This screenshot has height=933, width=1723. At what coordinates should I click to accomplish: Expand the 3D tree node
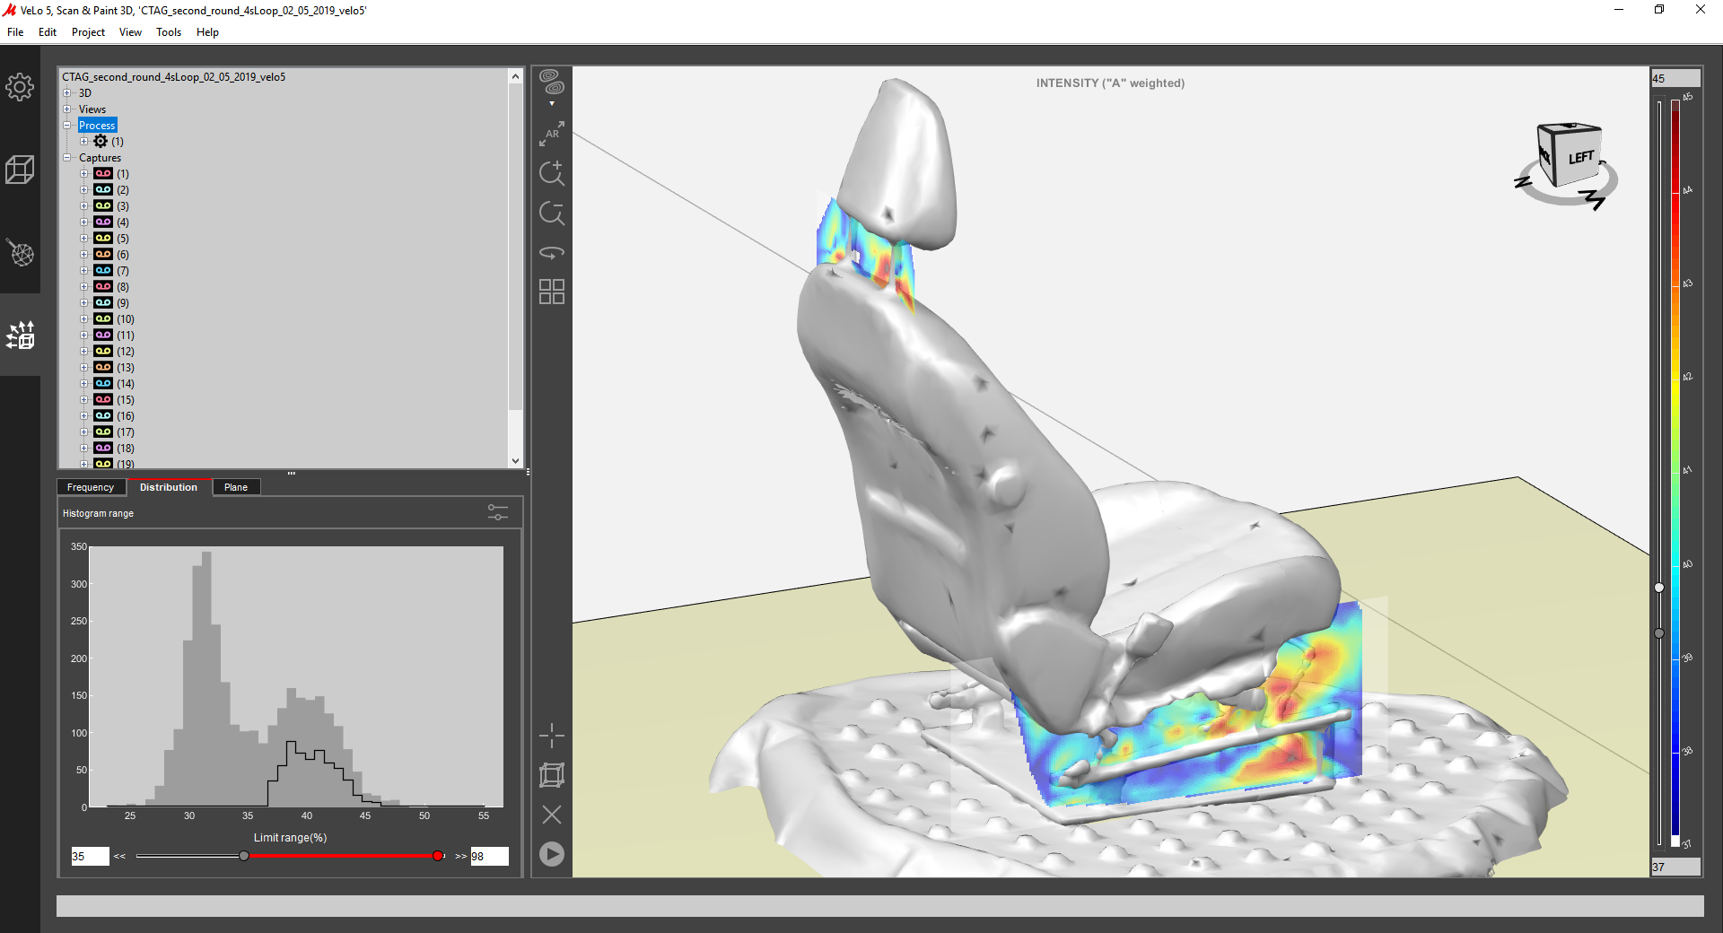click(66, 93)
